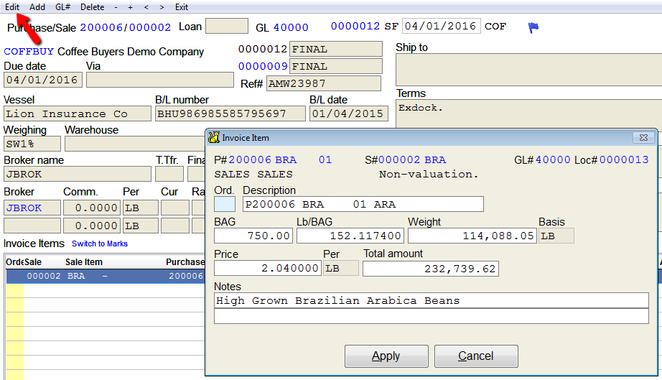662x380 pixels.
Task: Click the Sale Item column header
Action: pyautogui.click(x=83, y=261)
